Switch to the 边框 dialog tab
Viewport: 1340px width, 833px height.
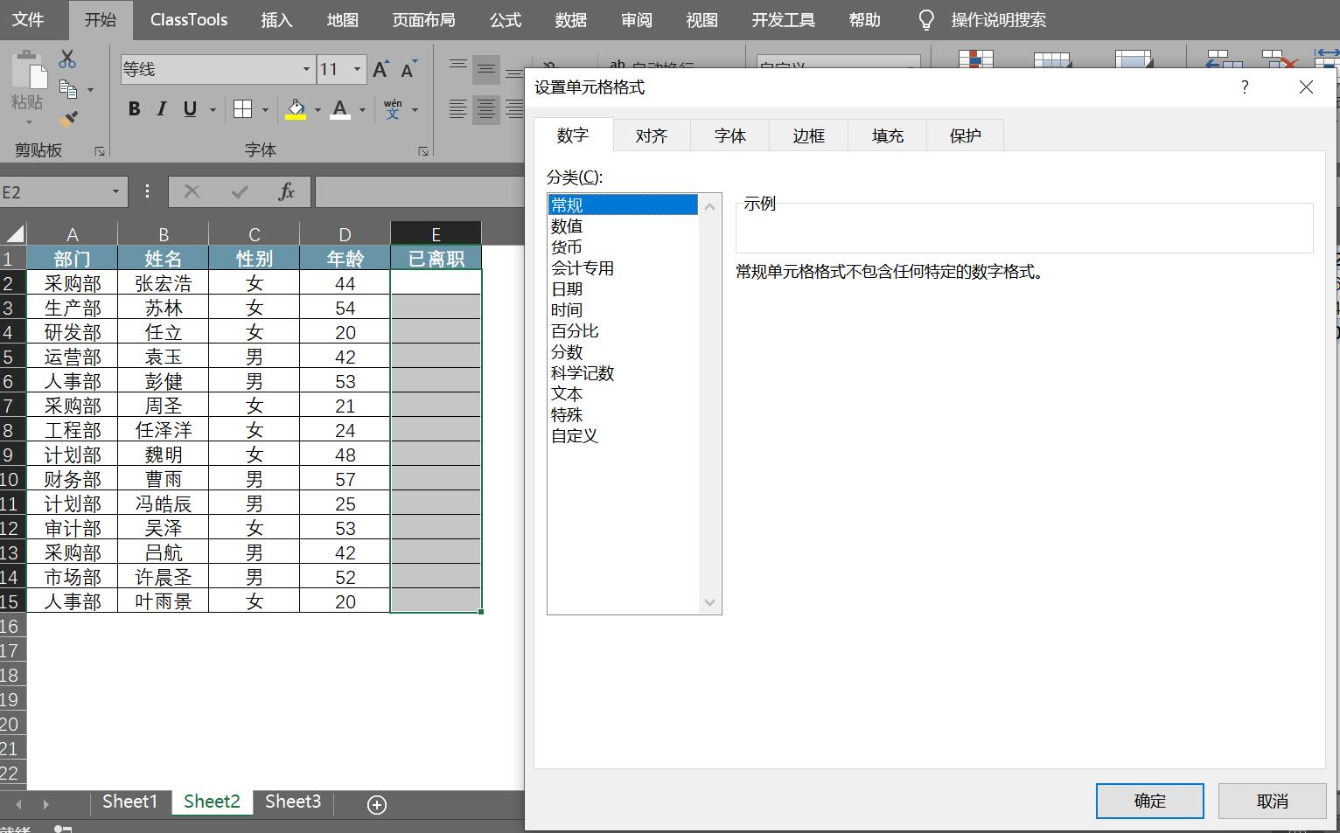807,135
